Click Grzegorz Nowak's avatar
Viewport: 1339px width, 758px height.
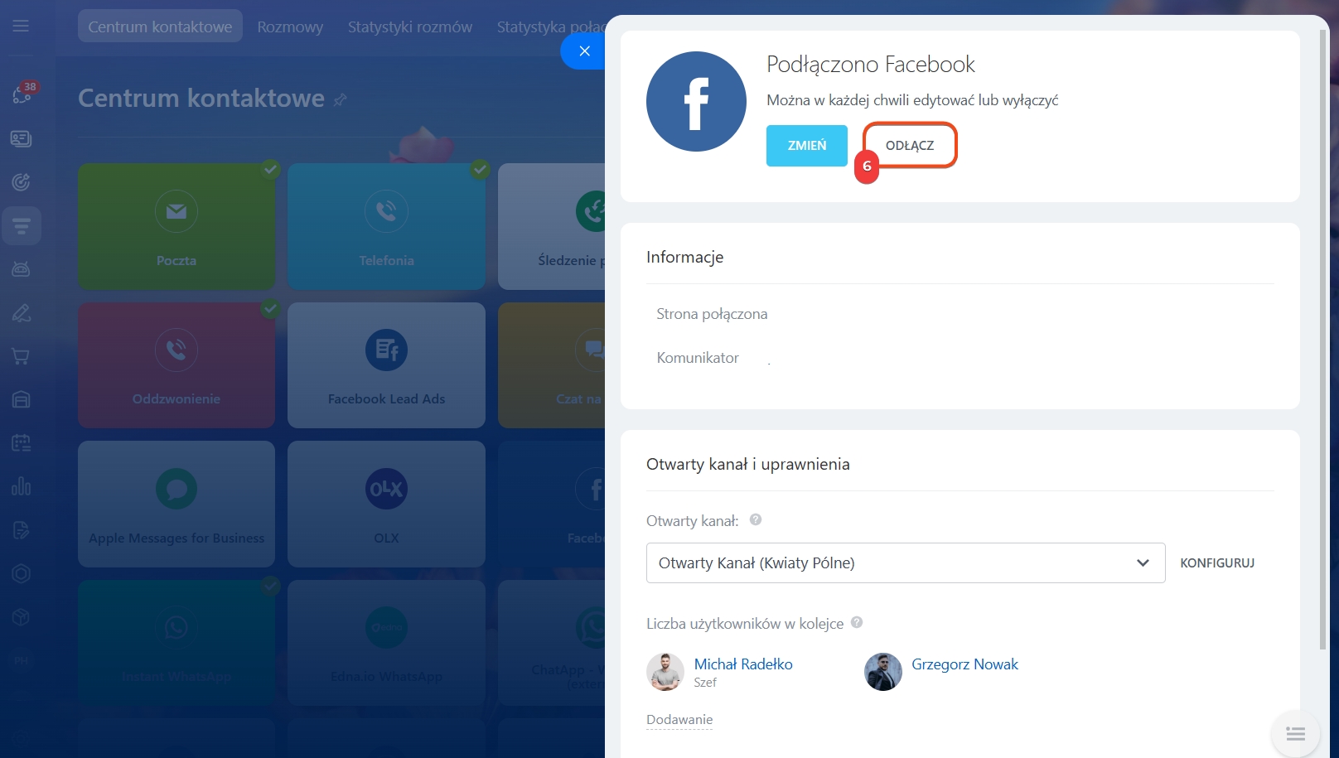883,672
